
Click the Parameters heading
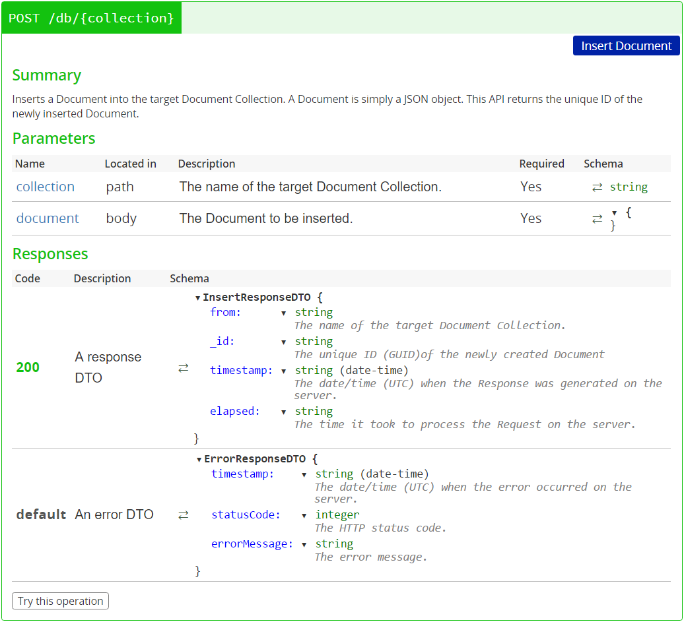[53, 138]
